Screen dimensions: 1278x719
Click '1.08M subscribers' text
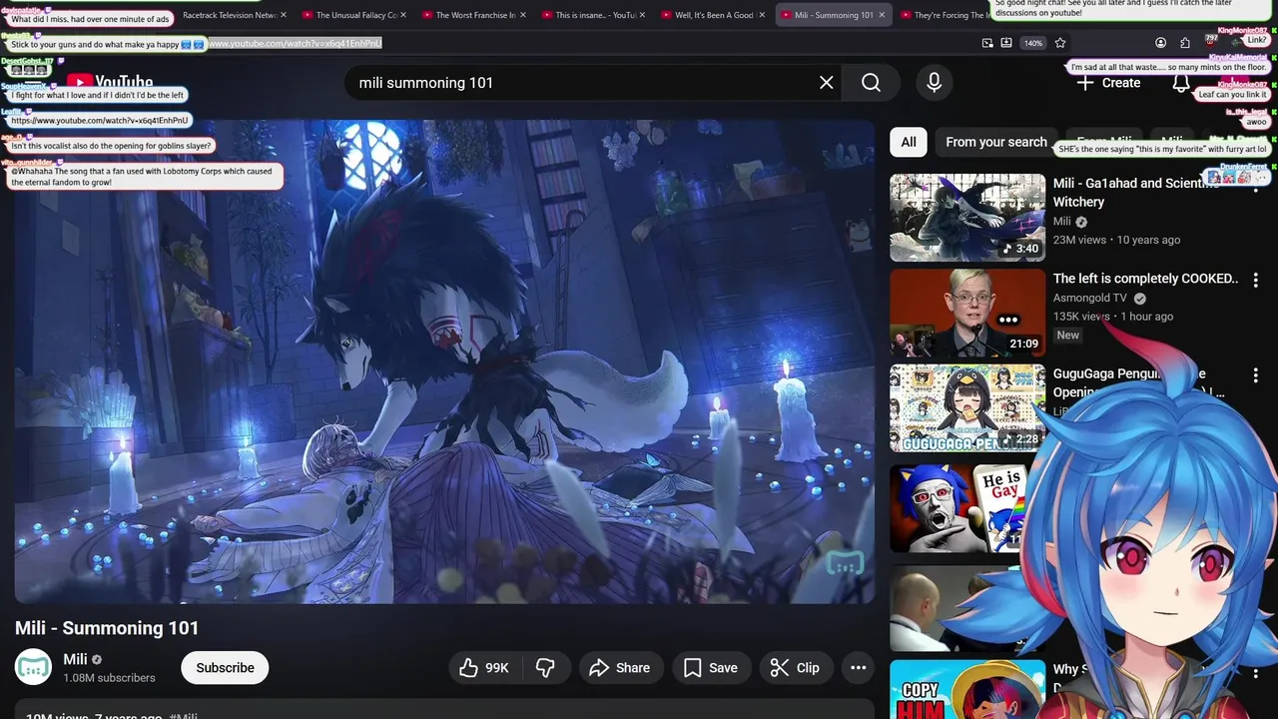click(x=109, y=678)
